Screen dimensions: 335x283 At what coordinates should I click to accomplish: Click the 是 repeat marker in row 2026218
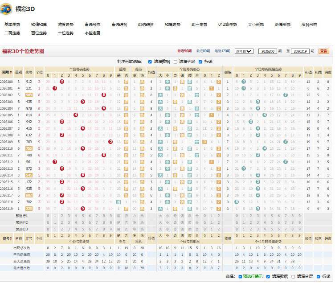click(118, 202)
